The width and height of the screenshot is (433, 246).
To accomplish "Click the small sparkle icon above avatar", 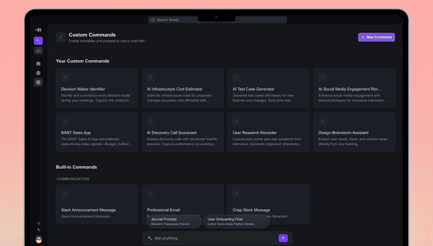I will tap(39, 230).
